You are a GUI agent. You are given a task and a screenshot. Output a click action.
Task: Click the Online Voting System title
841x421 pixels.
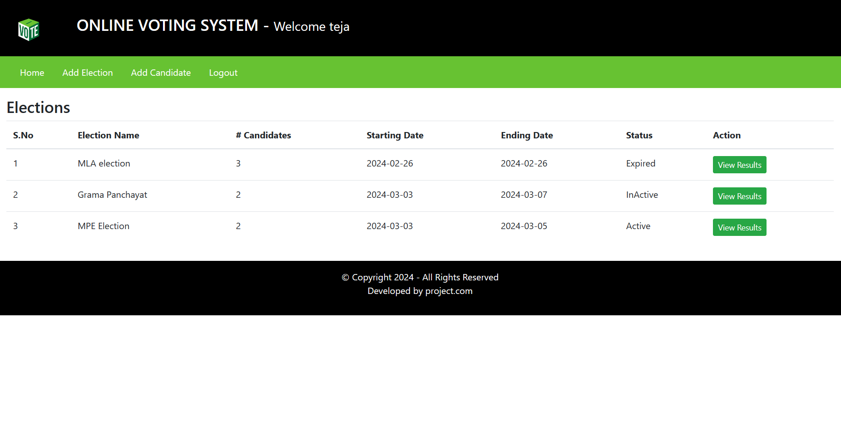click(x=167, y=25)
